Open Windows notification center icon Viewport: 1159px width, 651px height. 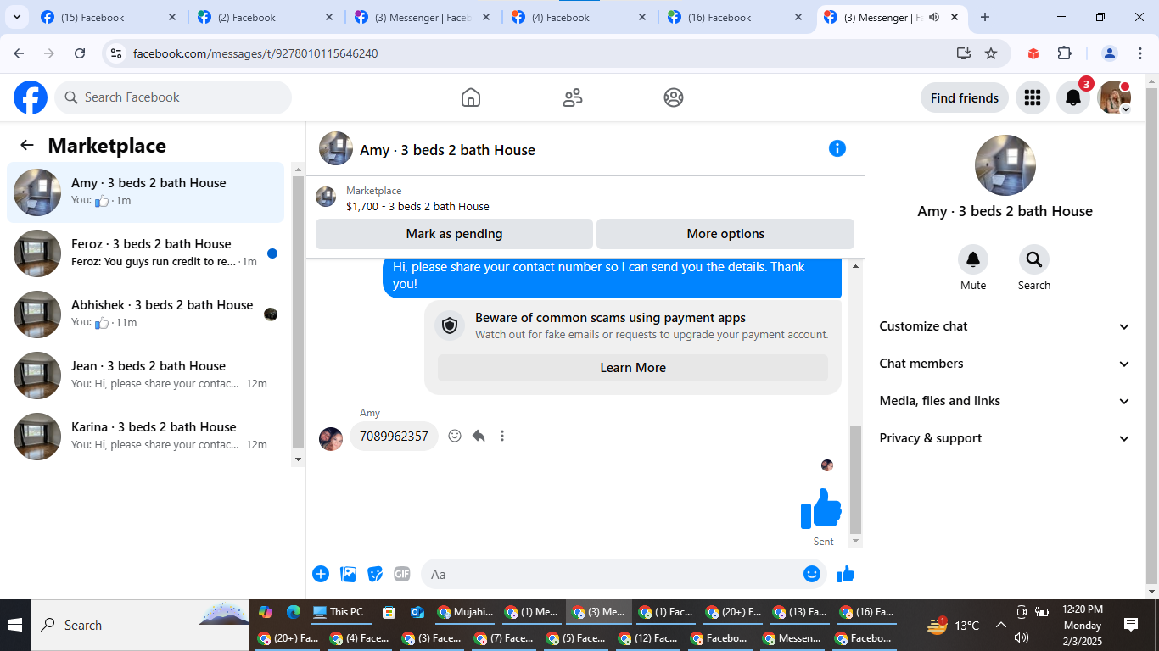coord(1131,625)
